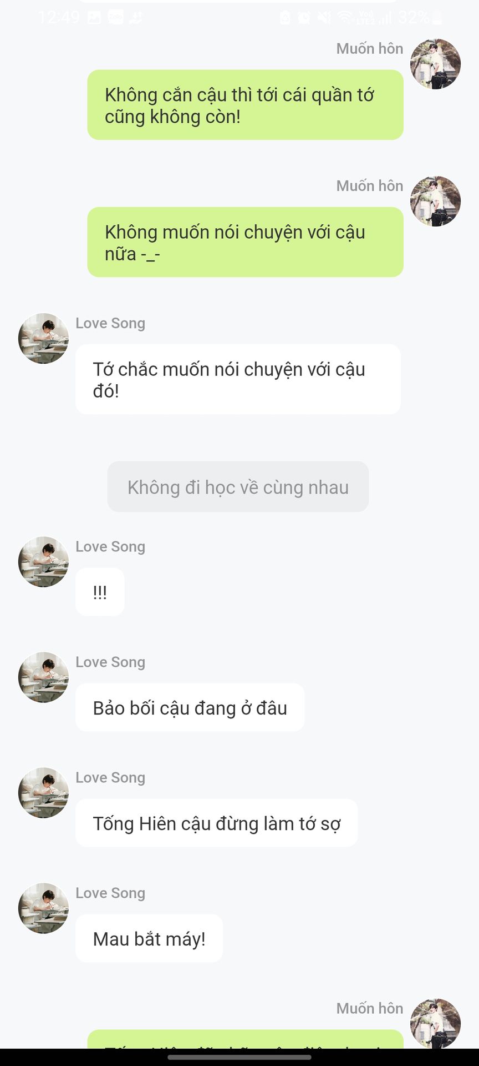Viewport: 479px width, 1066px height.
Task: Tap the "Mau bắt máy!" message bubble
Action: tap(149, 938)
